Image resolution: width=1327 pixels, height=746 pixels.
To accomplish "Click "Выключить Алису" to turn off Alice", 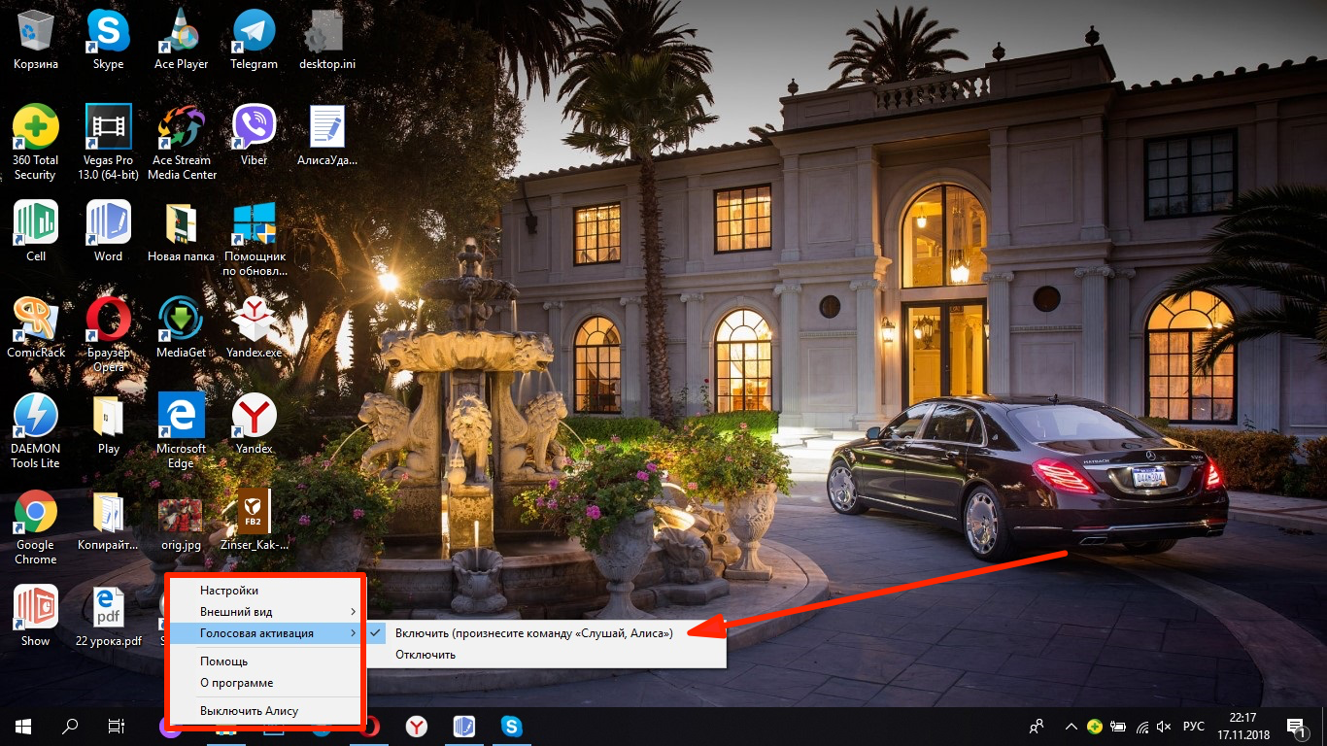I will click(249, 711).
